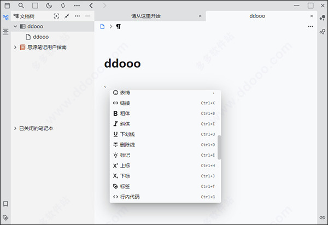Open the daily note calendar icon
328x225 pixels.
click(x=7, y=5)
